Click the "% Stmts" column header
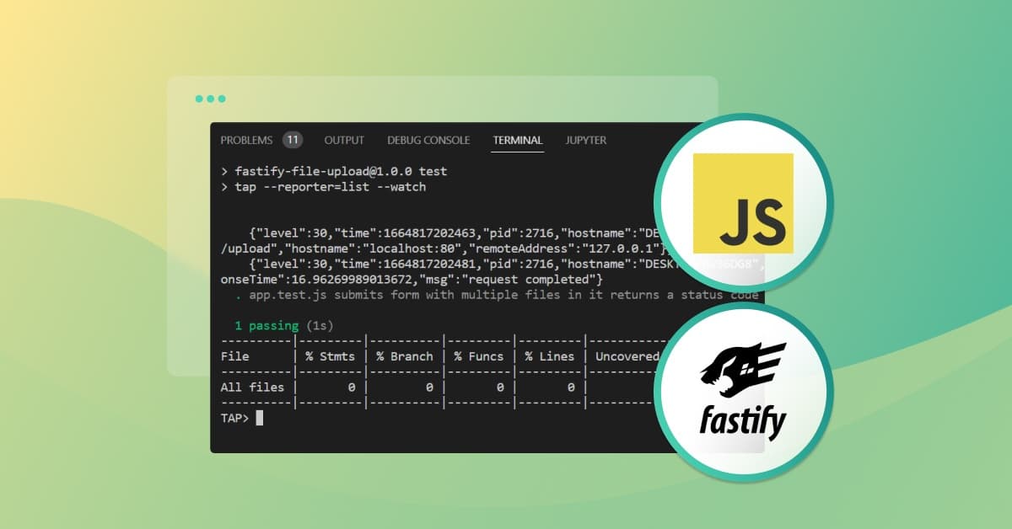The height and width of the screenshot is (529, 1012). point(330,356)
